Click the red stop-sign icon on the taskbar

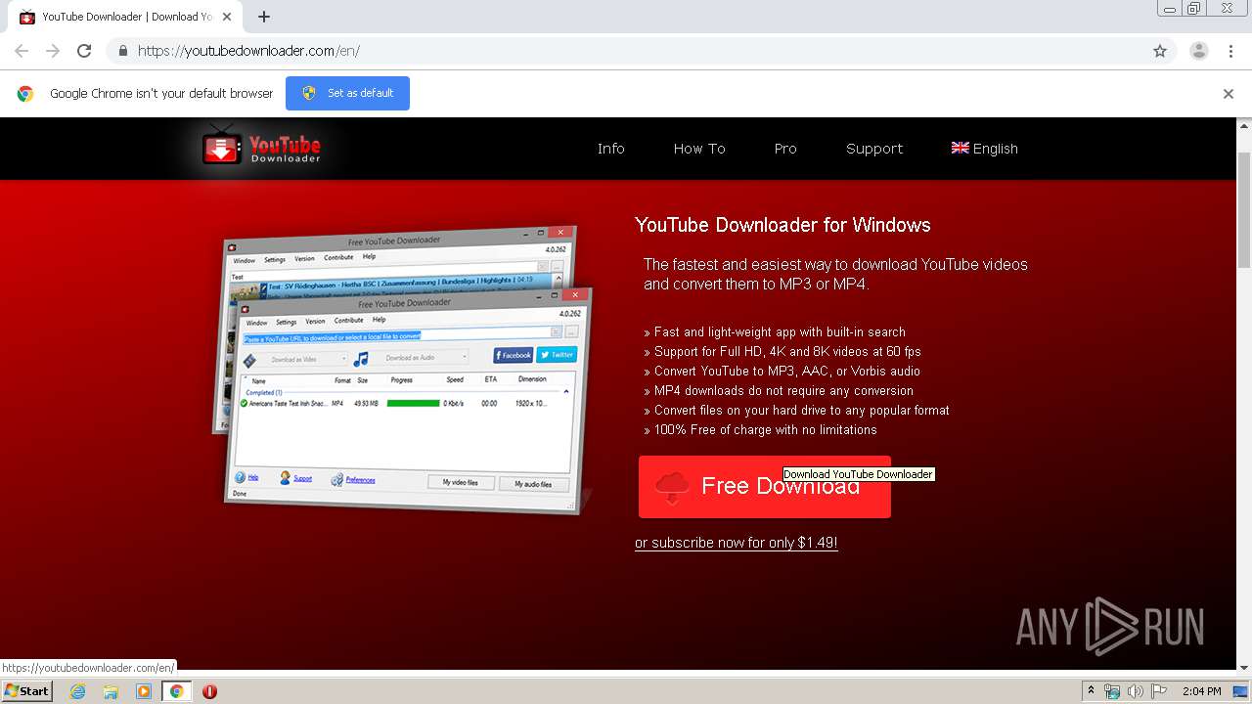(209, 691)
